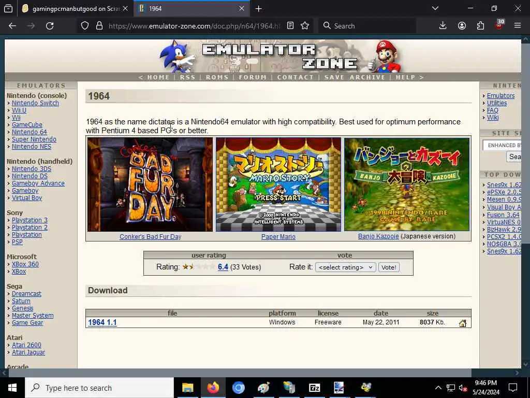Image resolution: width=530 pixels, height=398 pixels.
Task: Open Firefox View icon
Action: tap(8, 8)
